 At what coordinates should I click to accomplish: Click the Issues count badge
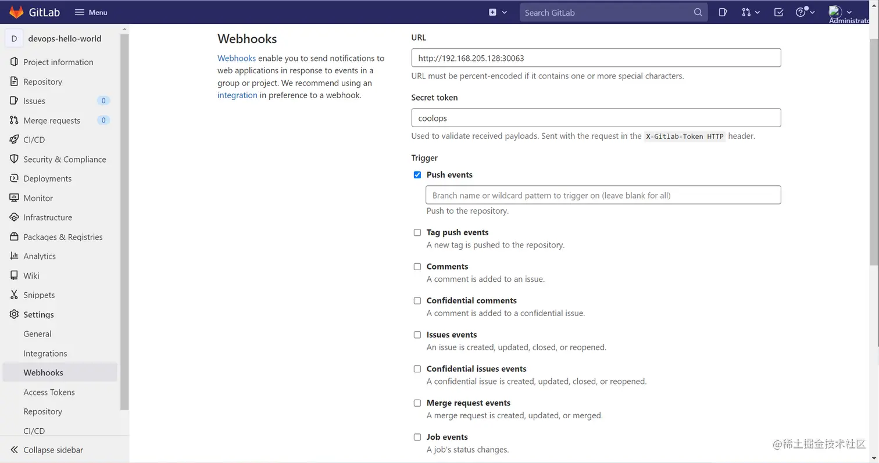(103, 101)
